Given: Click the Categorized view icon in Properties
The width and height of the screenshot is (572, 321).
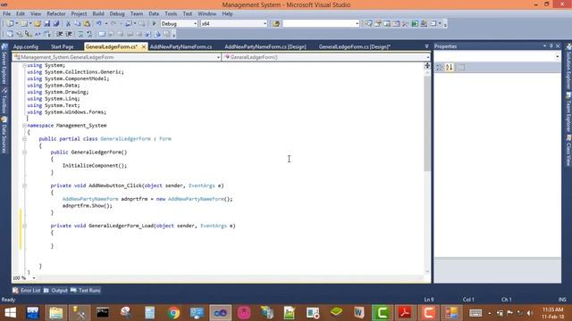Looking at the screenshot, I should (x=440, y=68).
